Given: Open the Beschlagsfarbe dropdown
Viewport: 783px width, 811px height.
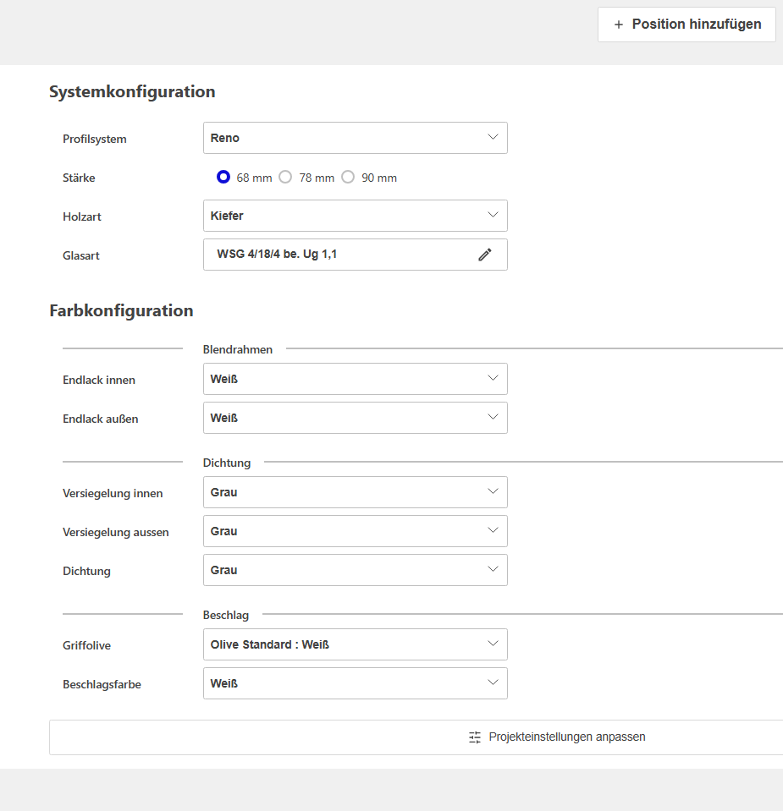Looking at the screenshot, I should tap(355, 682).
